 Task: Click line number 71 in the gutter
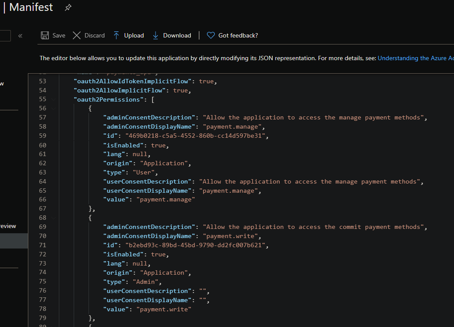(42, 245)
